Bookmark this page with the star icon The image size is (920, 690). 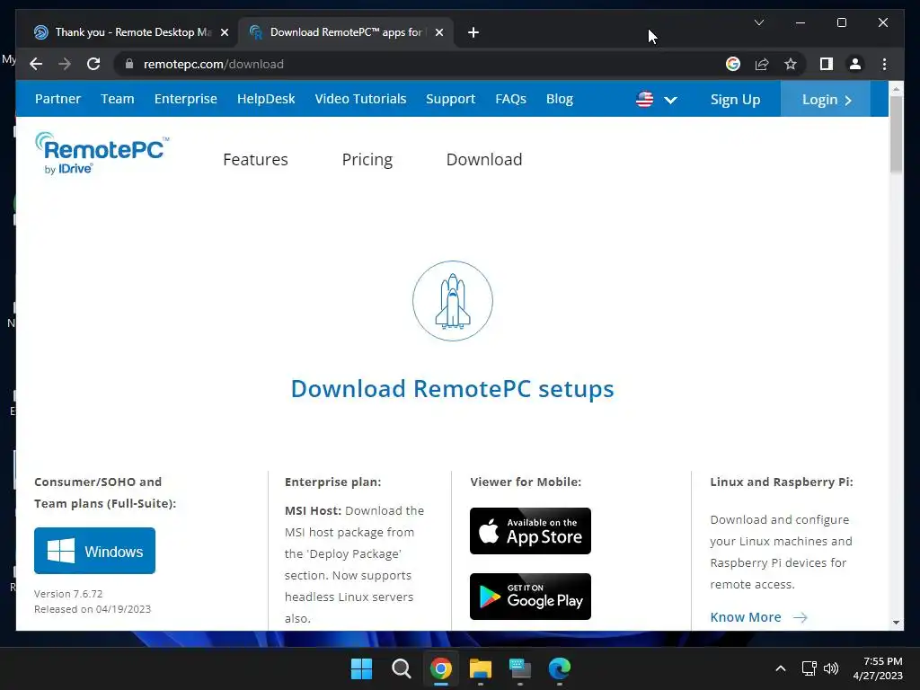point(791,64)
